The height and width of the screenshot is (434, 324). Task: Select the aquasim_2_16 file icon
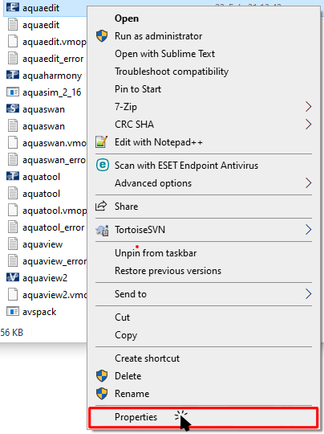[13, 92]
